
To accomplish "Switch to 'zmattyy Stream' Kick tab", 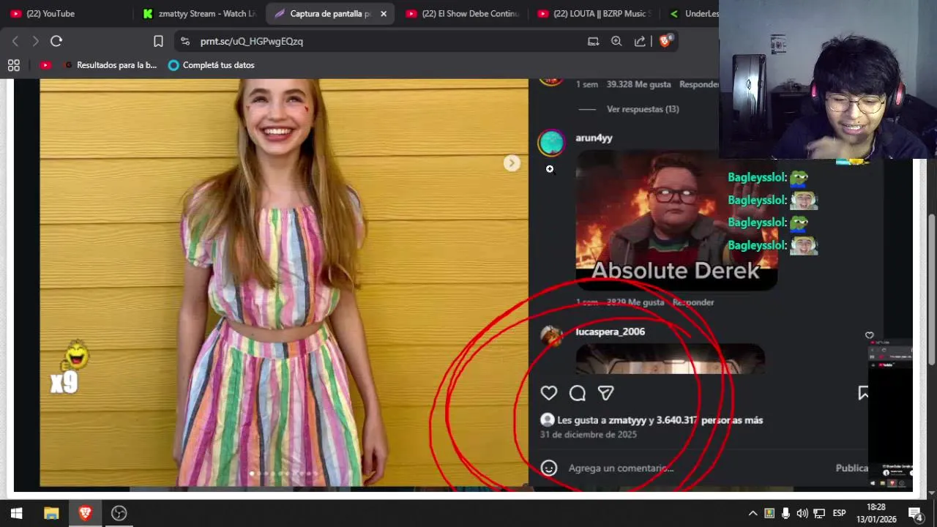I will point(199,13).
